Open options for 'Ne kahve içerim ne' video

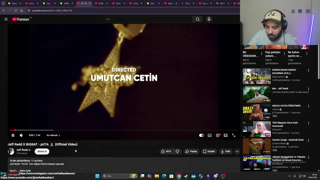click(x=307, y=54)
